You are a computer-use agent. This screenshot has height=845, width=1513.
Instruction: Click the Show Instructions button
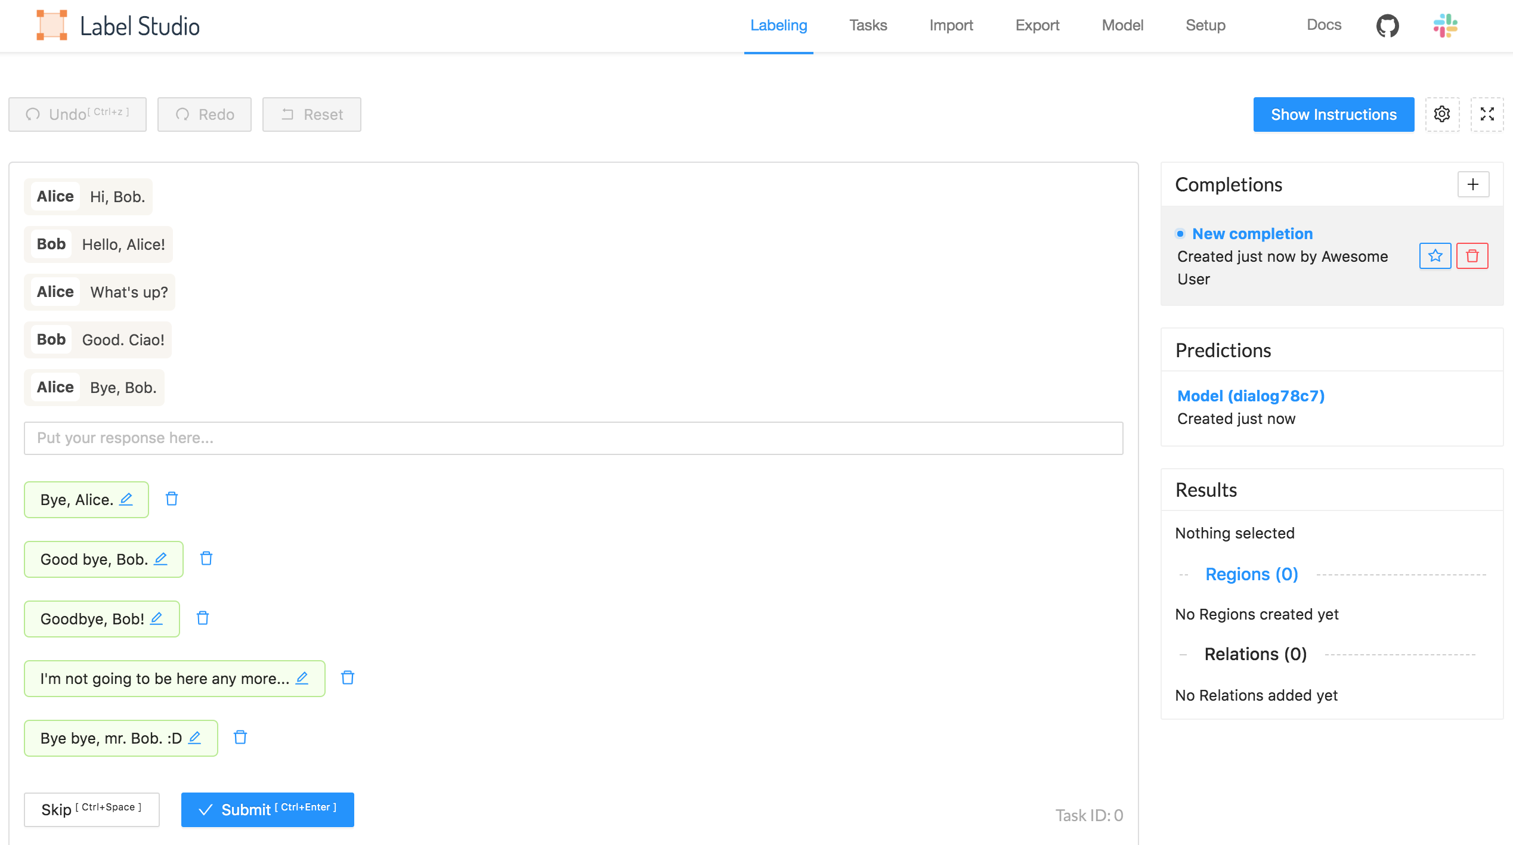pyautogui.click(x=1333, y=114)
